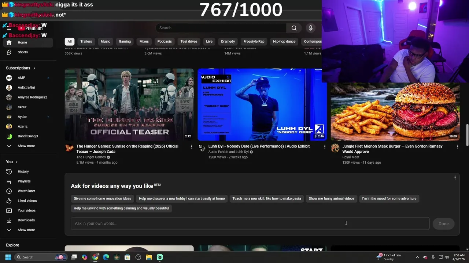Viewport: 469px width, 263px height.
Task: Show more subscriptions in the sidebar
Action: pyautogui.click(x=28, y=146)
